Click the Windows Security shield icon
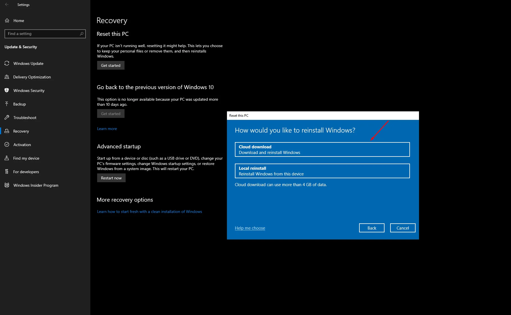 tap(7, 90)
